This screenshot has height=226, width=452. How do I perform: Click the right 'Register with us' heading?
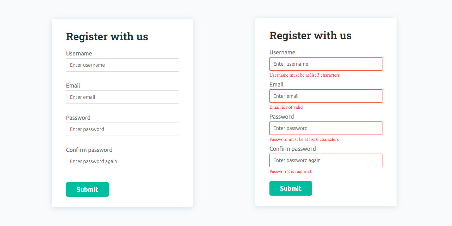pos(310,35)
